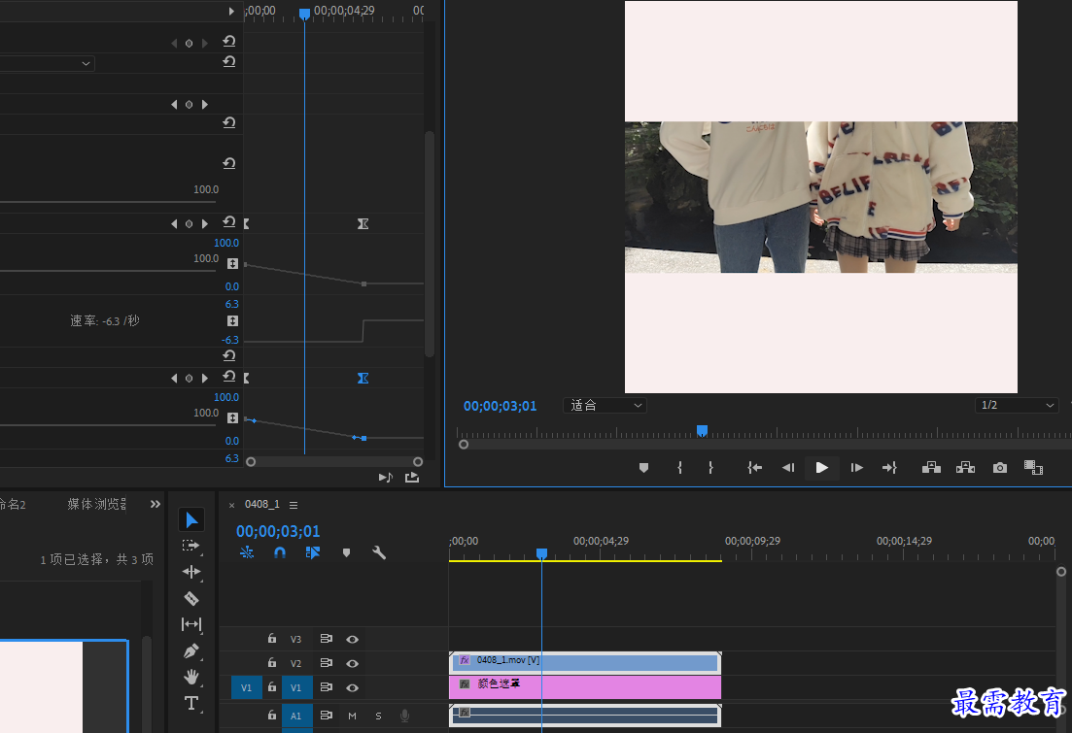1072x733 pixels.
Task: Toggle lock on V2 track
Action: 272,663
